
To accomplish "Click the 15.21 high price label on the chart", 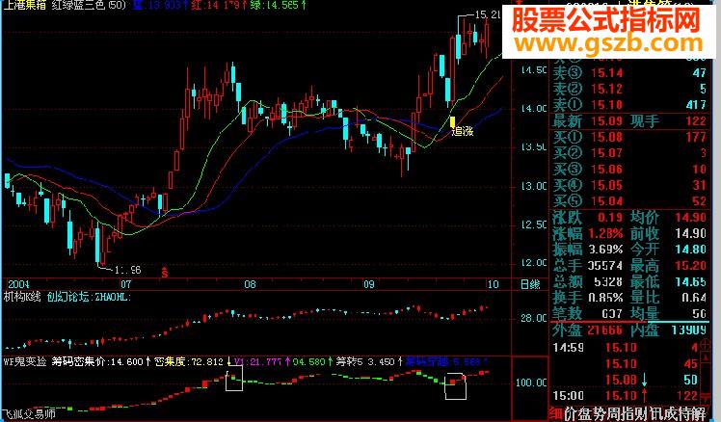I will 487,14.
